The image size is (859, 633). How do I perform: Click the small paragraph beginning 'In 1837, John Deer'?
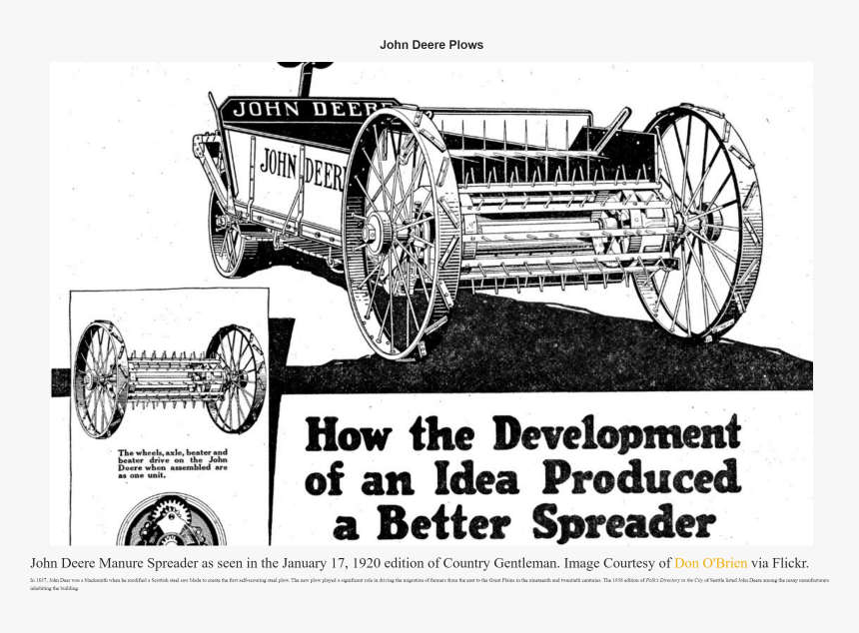point(429,584)
